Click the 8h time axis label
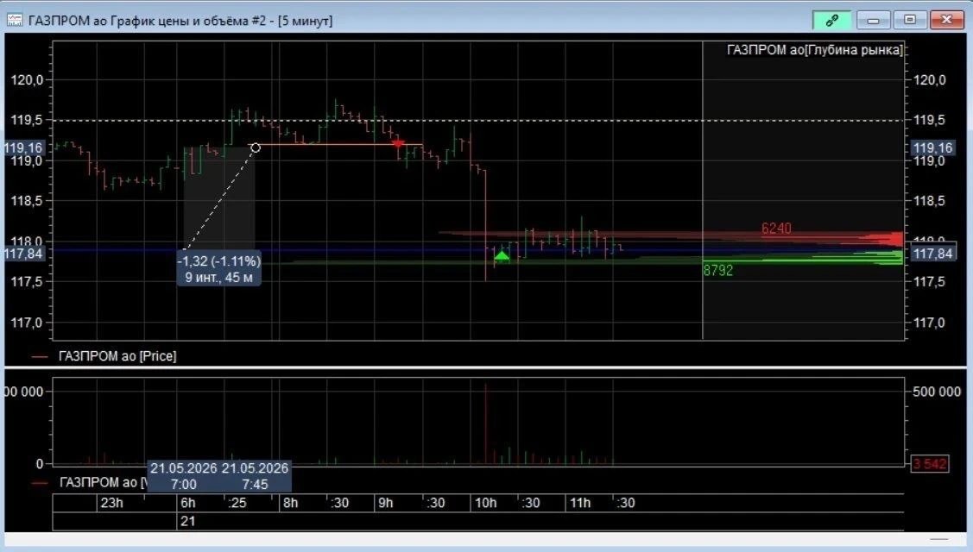973x552 pixels. (290, 502)
